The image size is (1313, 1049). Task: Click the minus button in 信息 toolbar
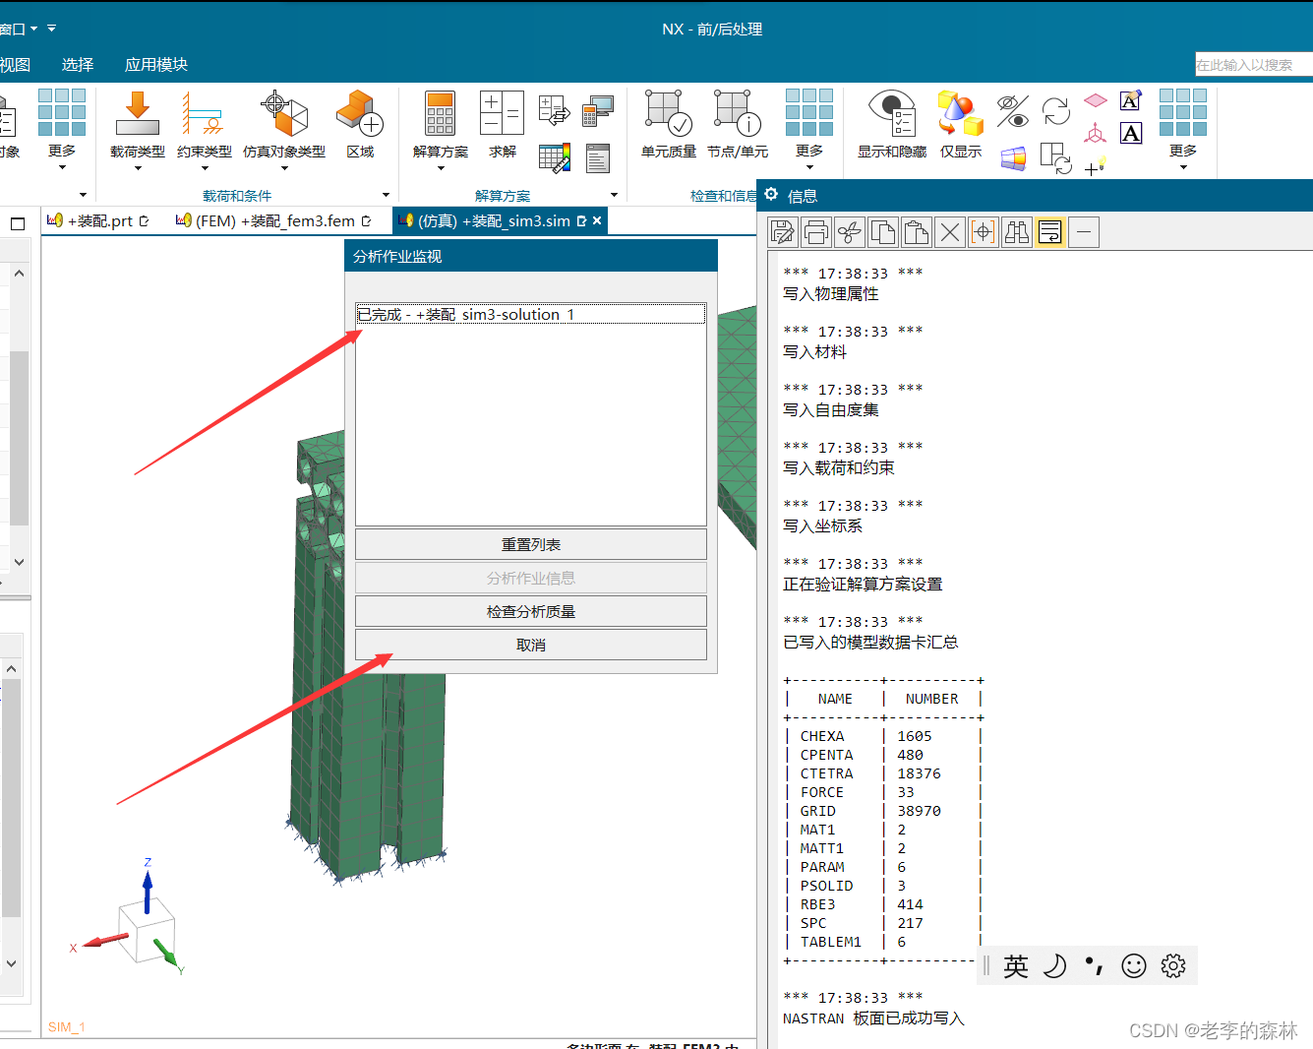[x=1084, y=232]
